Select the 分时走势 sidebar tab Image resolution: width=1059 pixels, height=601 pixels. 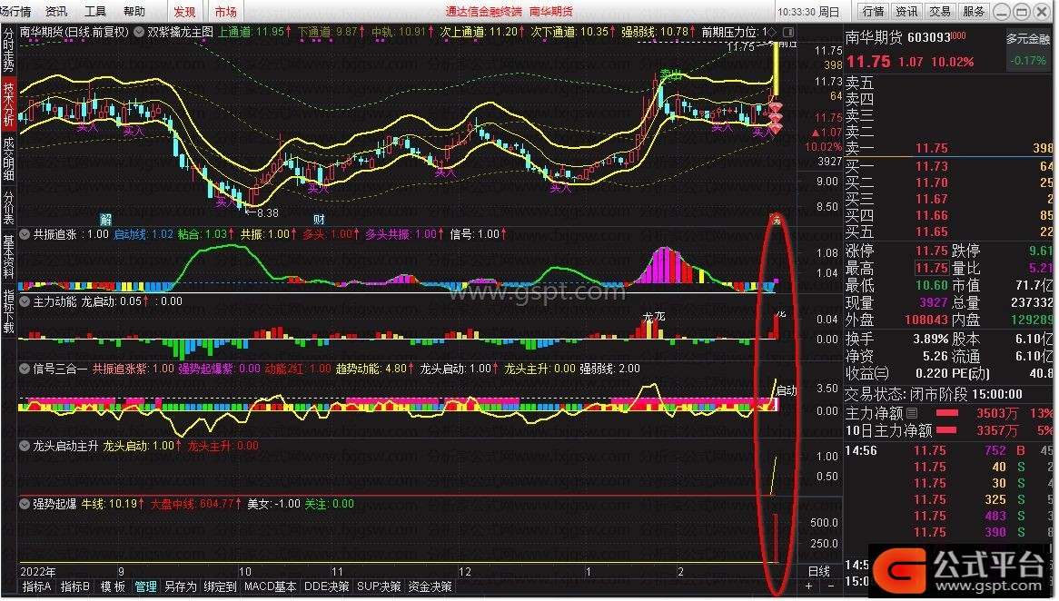(8, 50)
